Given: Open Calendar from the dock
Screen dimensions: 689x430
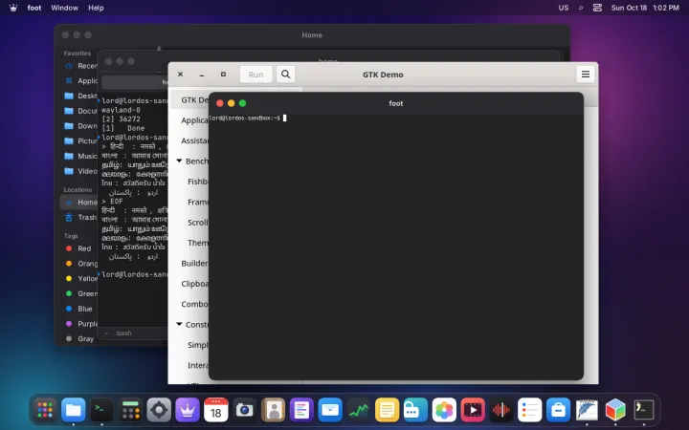Looking at the screenshot, I should 216,411.
